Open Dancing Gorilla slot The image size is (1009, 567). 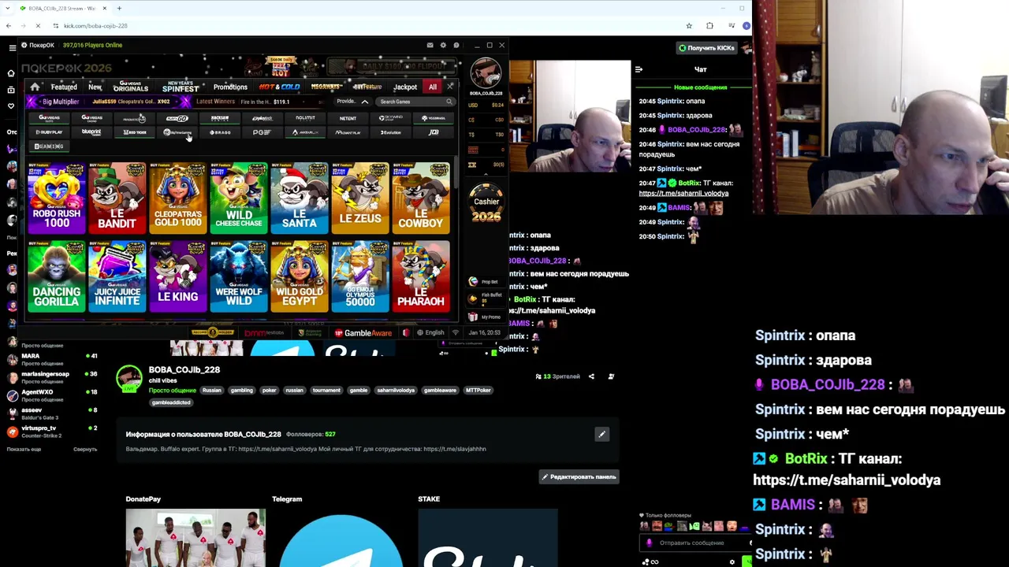[x=57, y=276]
